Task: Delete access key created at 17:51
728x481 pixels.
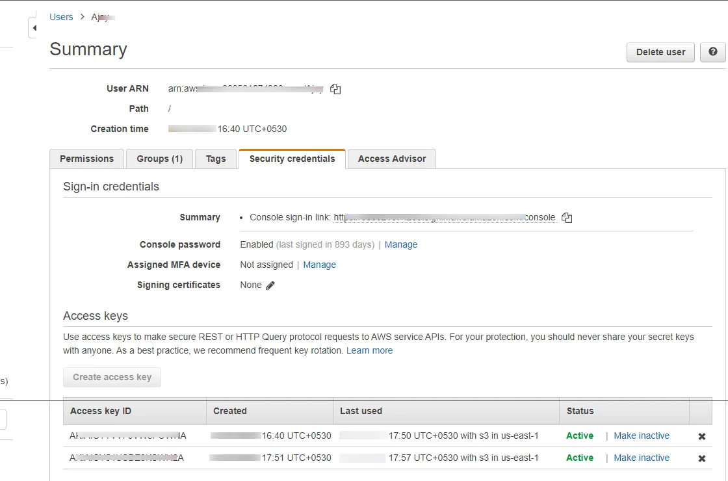Action: pos(702,459)
